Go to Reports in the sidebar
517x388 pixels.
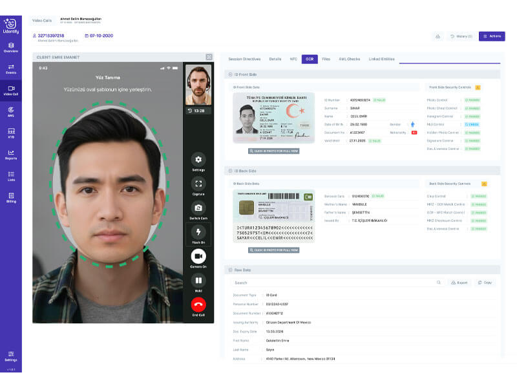tap(11, 154)
